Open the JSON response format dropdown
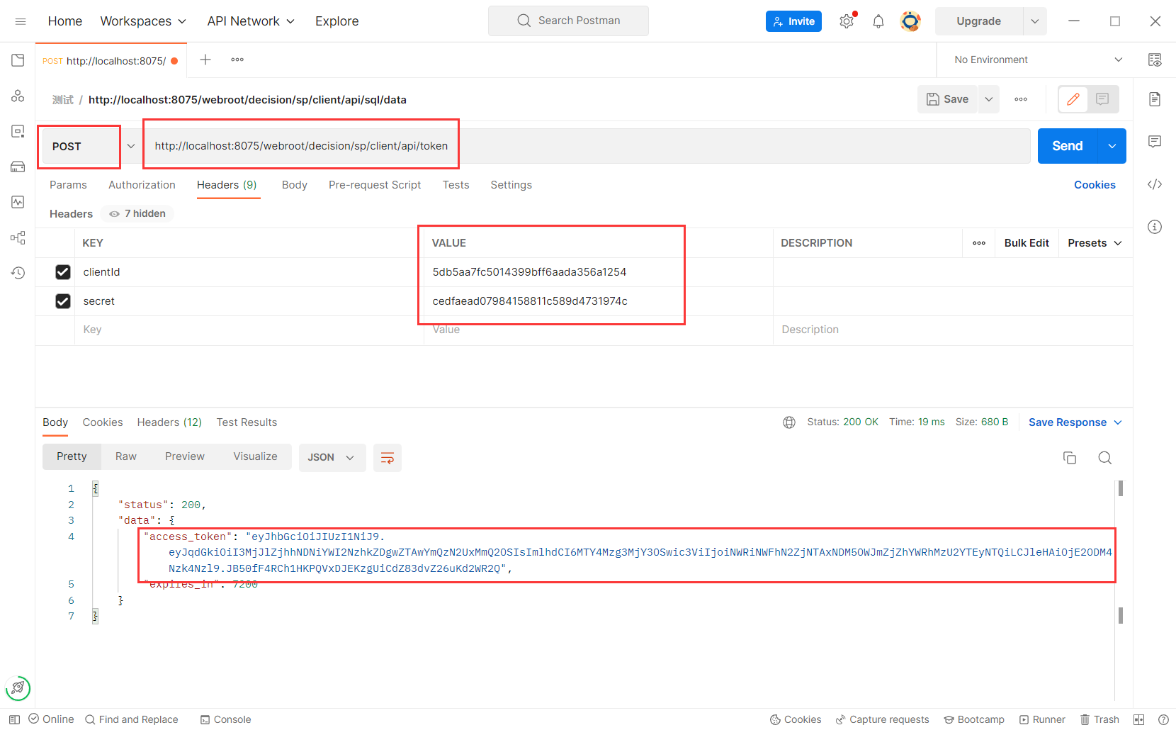 tap(332, 457)
